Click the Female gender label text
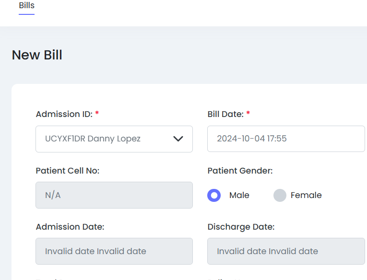Image resolution: width=367 pixels, height=280 pixels. (x=306, y=195)
